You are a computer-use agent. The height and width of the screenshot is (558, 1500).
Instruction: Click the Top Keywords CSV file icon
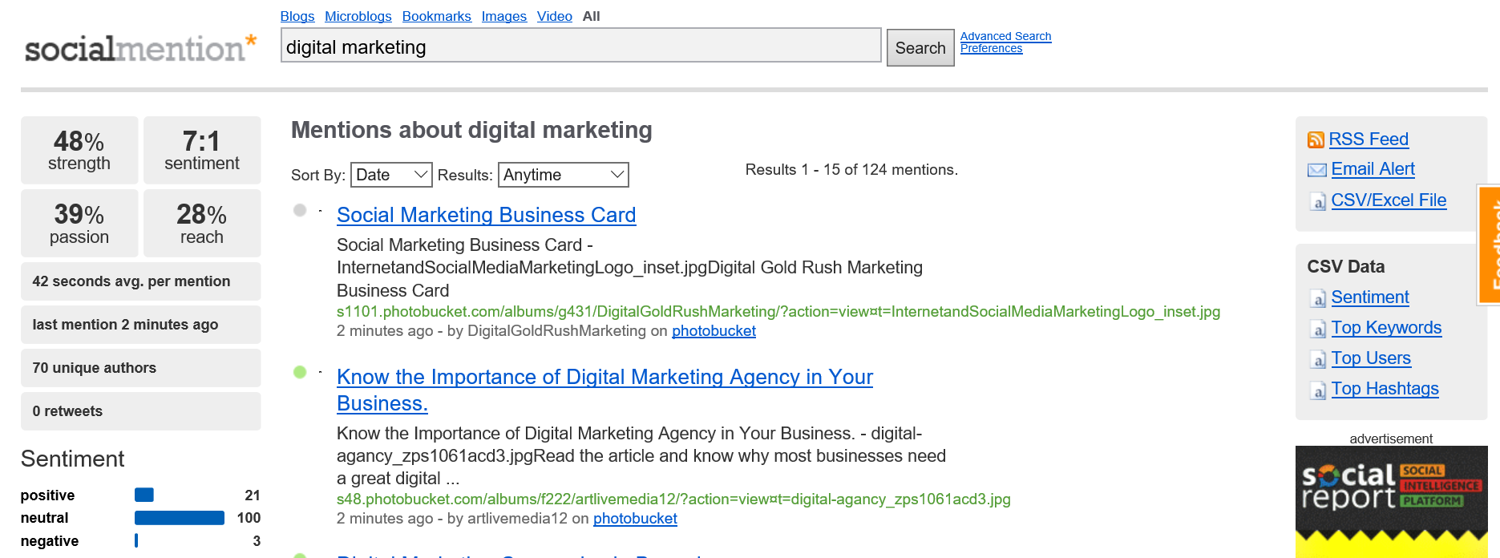[1318, 330]
